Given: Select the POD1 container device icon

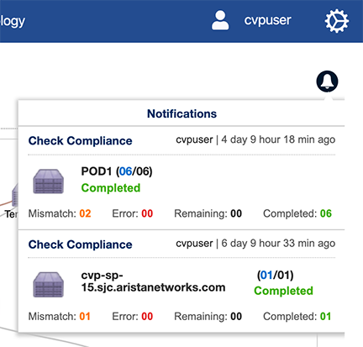Looking at the screenshot, I should click(49, 181).
